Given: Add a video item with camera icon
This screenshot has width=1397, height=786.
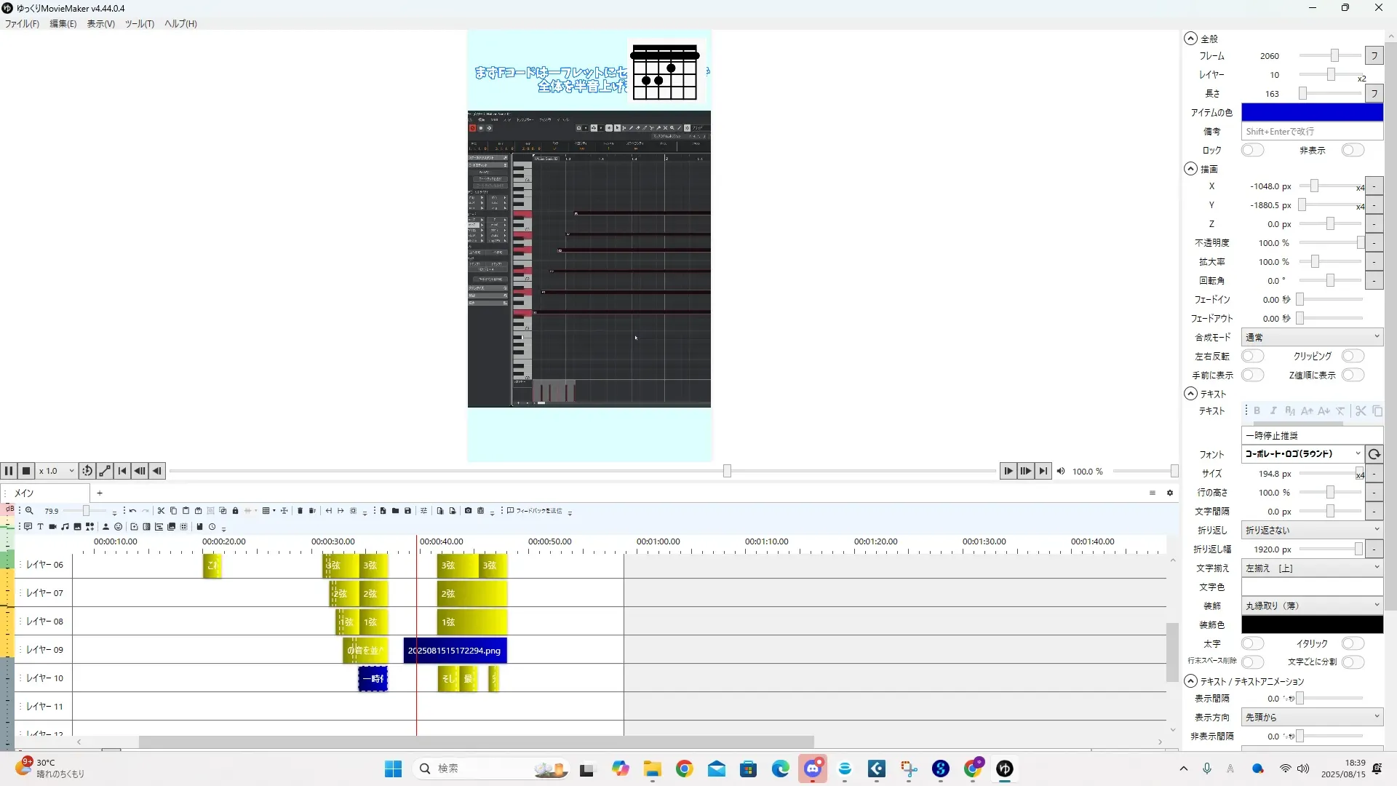Looking at the screenshot, I should (52, 527).
